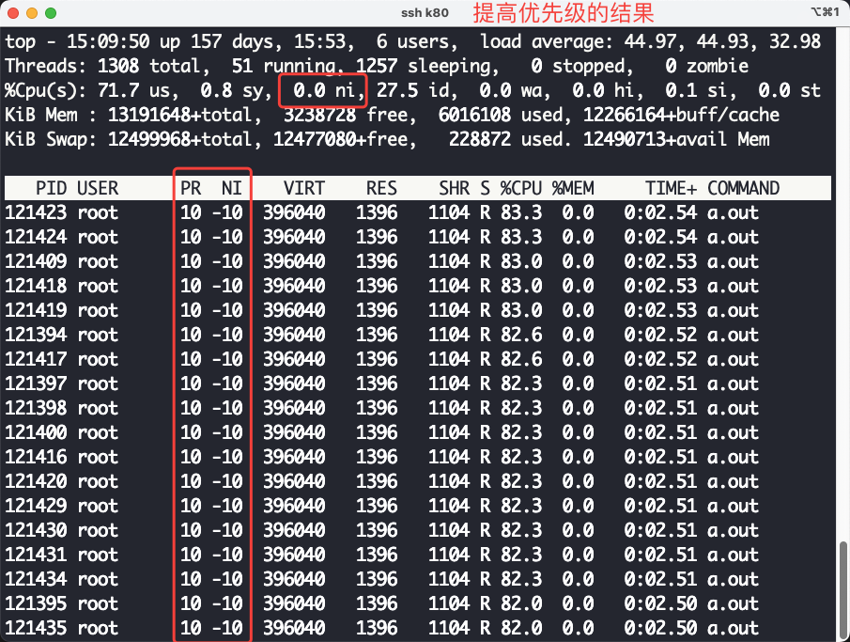Click the USER column header
This screenshot has width=850, height=642.
[x=98, y=188]
